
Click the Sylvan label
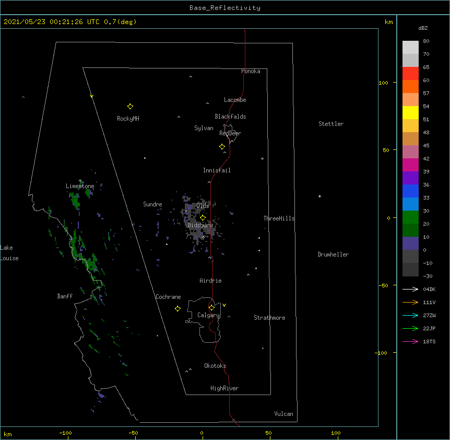(204, 128)
